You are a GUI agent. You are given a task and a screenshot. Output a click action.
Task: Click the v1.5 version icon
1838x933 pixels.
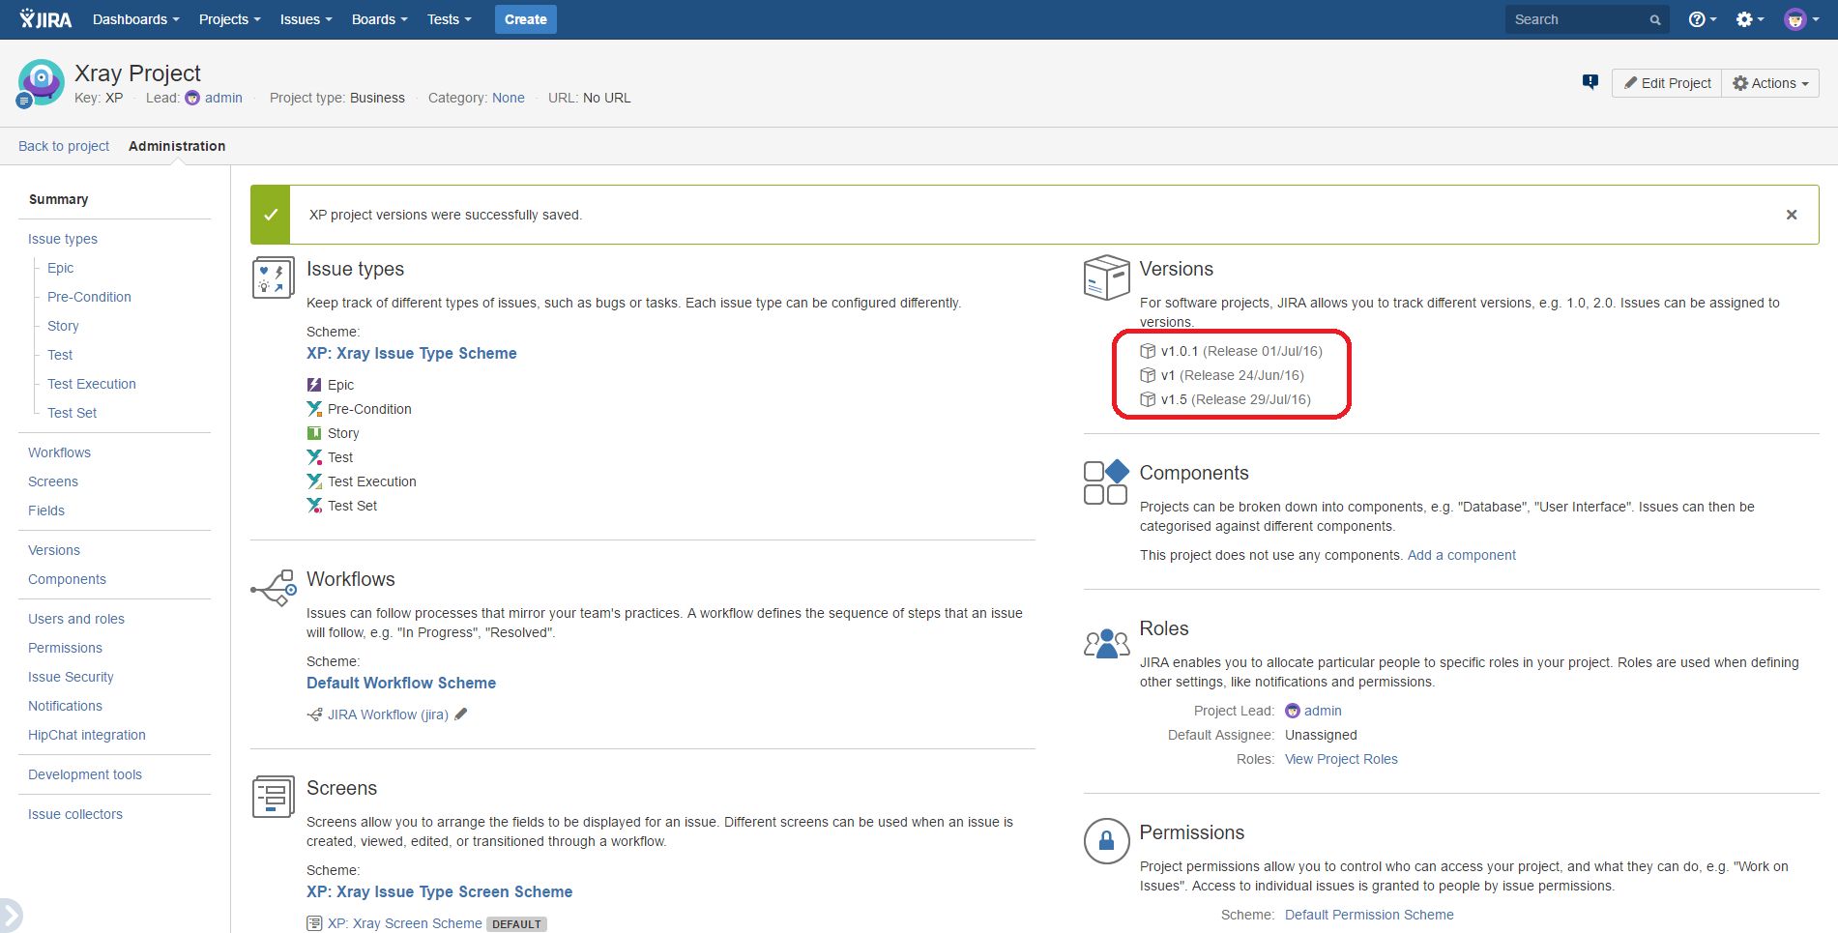(1148, 399)
